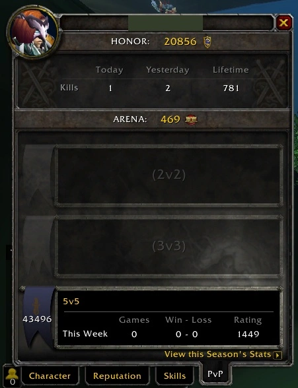The height and width of the screenshot is (388, 298).
Task: Click the arrow beside Season's Stats
Action: pyautogui.click(x=278, y=355)
